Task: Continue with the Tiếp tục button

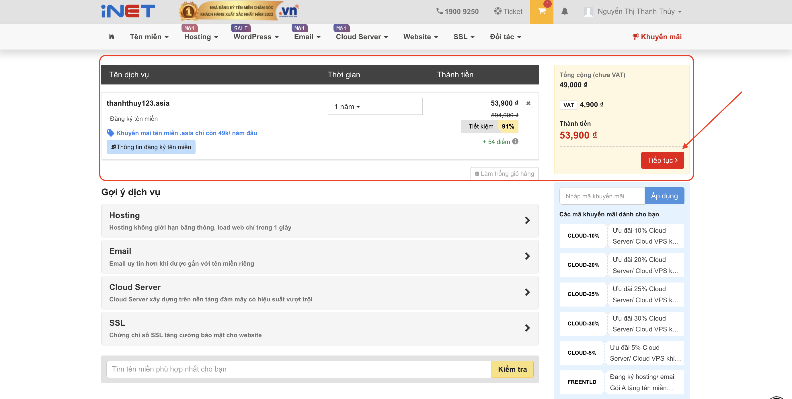Action: [x=663, y=160]
